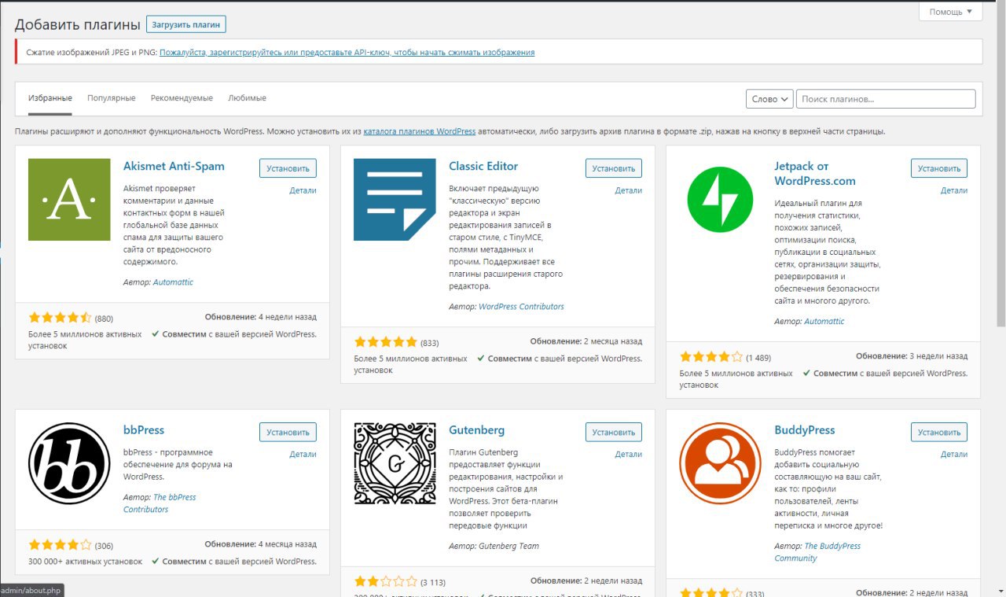Open The BuddyPress Community author link
The width and height of the screenshot is (1006, 597).
tap(817, 552)
